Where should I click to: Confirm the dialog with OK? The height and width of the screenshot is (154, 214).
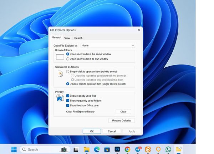92,131
